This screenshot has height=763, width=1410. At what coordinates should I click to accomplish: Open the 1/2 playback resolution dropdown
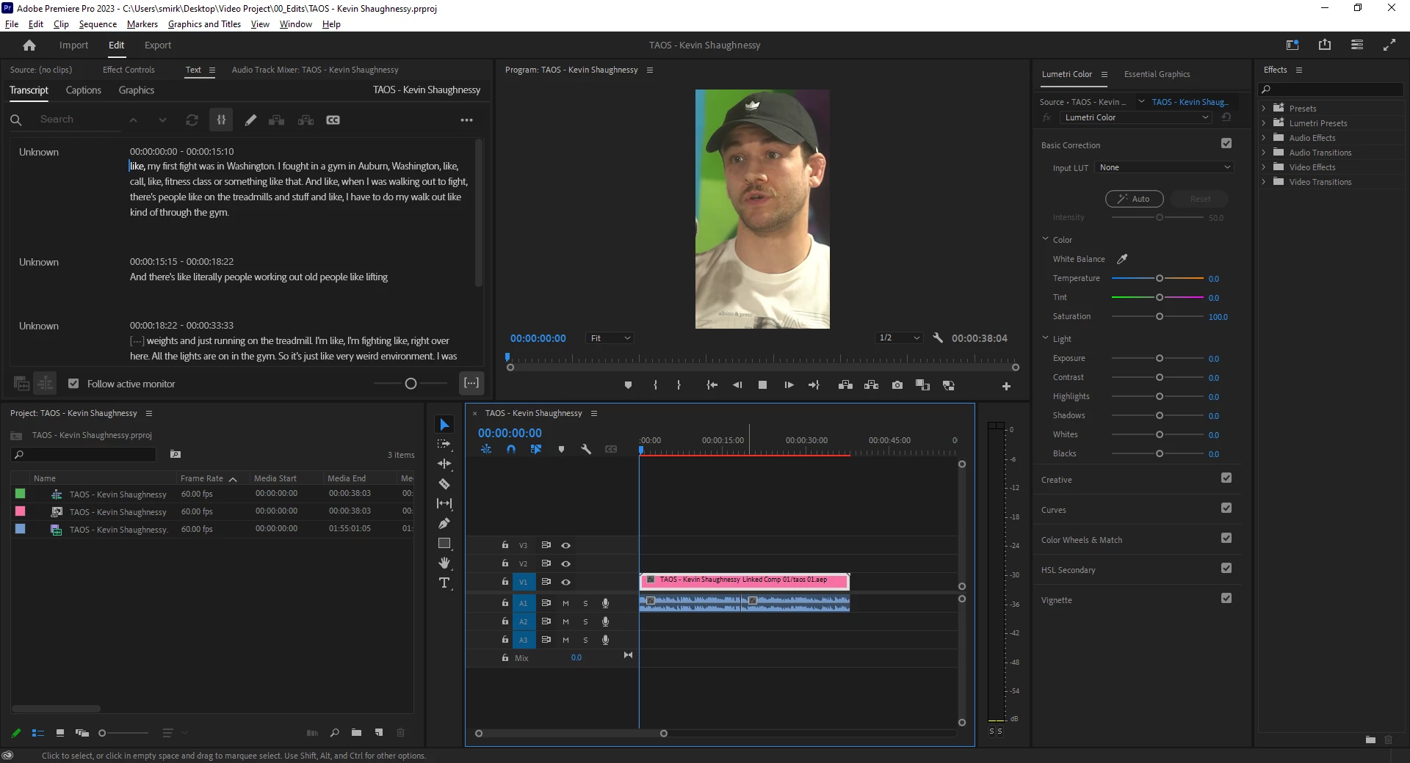[899, 338]
